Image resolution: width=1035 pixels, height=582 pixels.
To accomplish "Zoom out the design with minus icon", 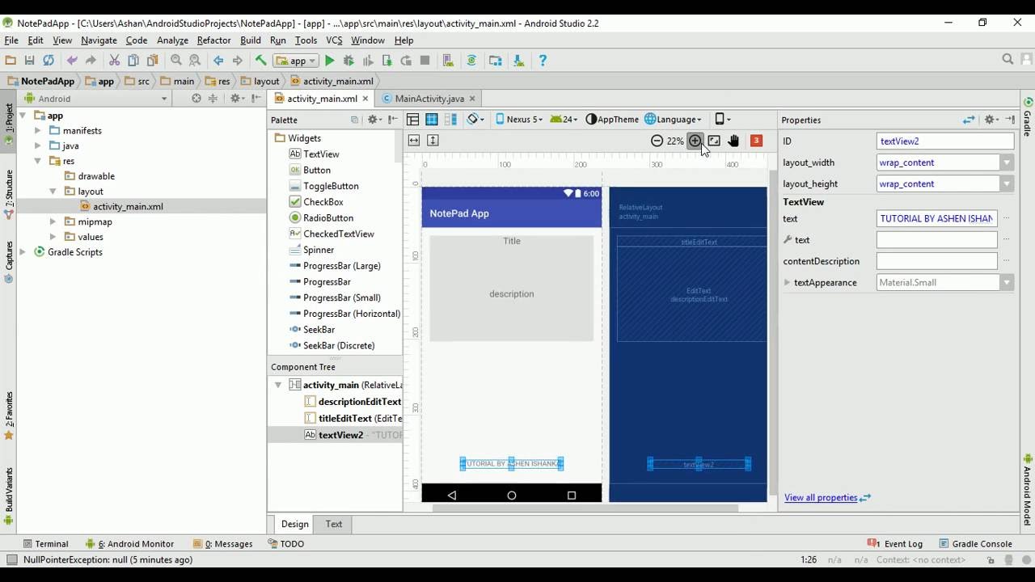I will 657,141.
